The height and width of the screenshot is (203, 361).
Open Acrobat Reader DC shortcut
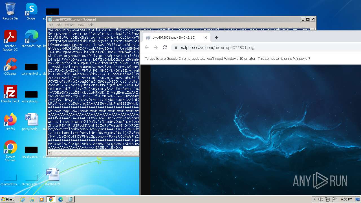(10, 41)
